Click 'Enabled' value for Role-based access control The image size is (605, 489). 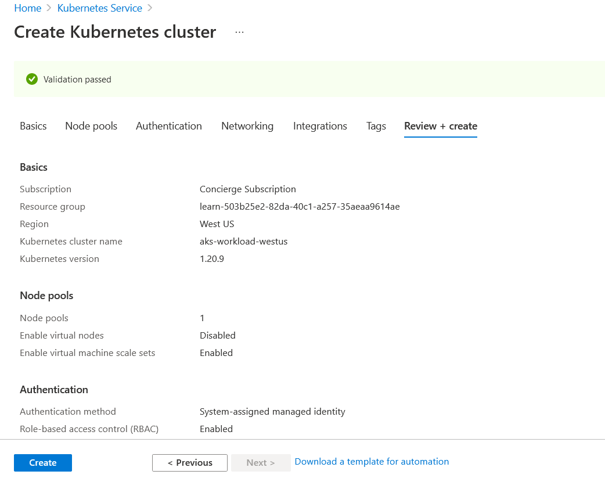(216, 429)
